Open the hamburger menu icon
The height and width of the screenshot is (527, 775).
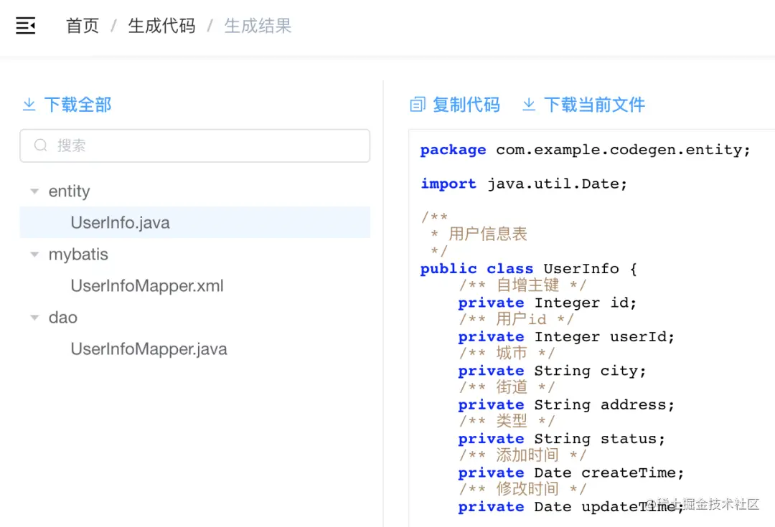tap(25, 26)
